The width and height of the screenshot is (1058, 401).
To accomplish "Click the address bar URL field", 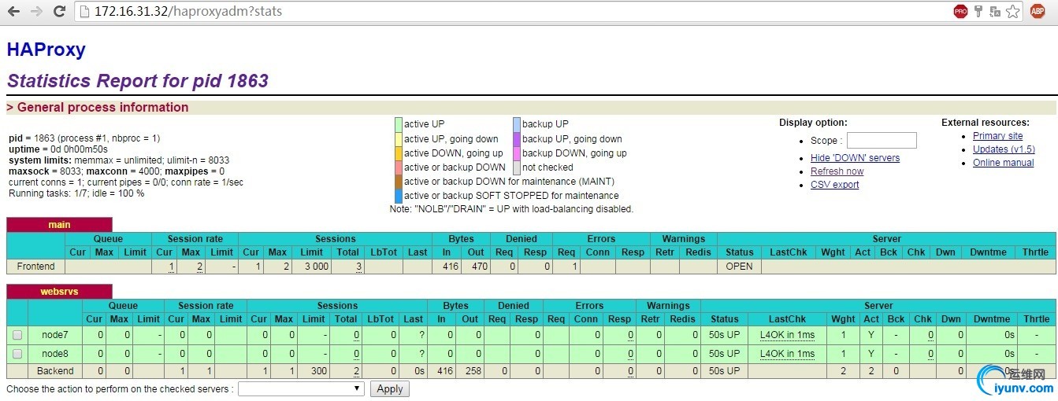I will point(512,12).
